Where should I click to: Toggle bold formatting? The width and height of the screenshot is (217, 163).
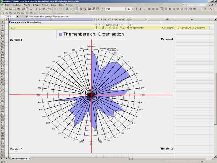136,9
